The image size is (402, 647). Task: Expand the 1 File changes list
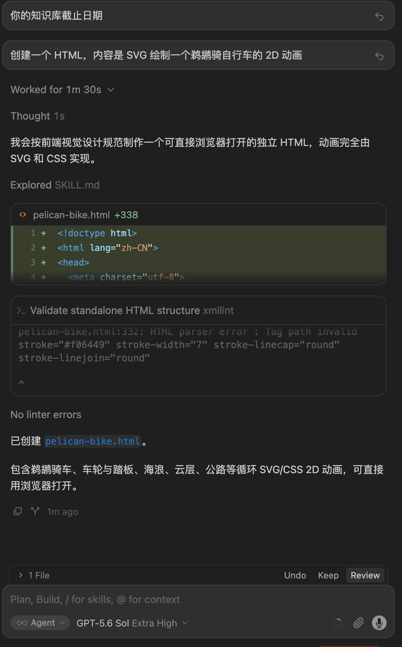point(34,575)
